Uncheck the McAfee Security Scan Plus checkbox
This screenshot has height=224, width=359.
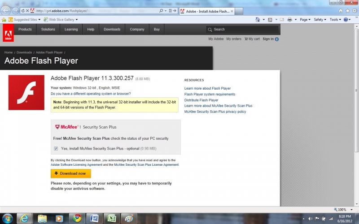pos(56,148)
